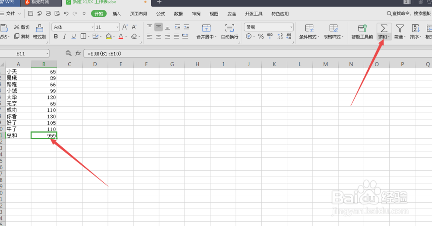Expand the font color dropdown arrow
This screenshot has width=432, height=226.
click(x=126, y=36)
